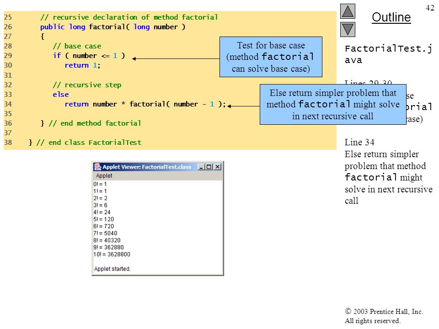
Task: Click the Applet Viewer Java icon
Action: (x=97, y=167)
